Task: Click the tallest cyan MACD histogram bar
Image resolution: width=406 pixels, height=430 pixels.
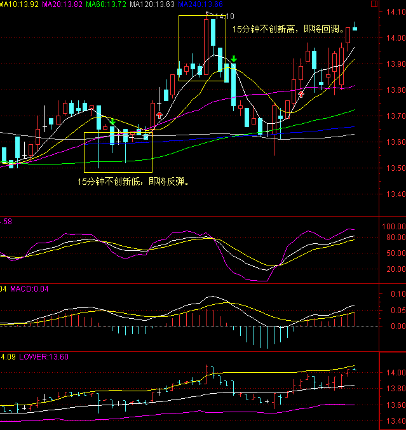Action: point(267,337)
